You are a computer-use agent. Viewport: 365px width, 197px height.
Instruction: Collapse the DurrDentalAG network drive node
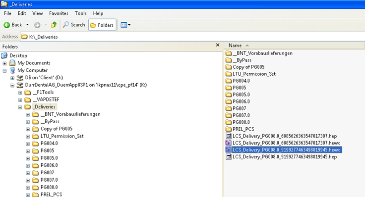12,85
